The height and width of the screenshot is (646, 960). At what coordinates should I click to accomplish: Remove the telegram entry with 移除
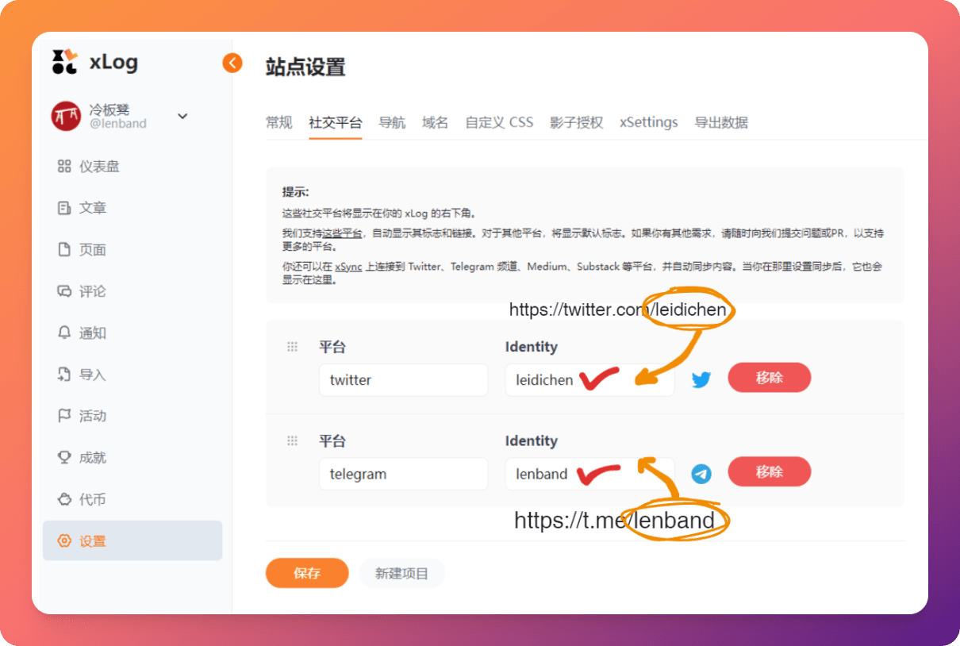pos(770,471)
